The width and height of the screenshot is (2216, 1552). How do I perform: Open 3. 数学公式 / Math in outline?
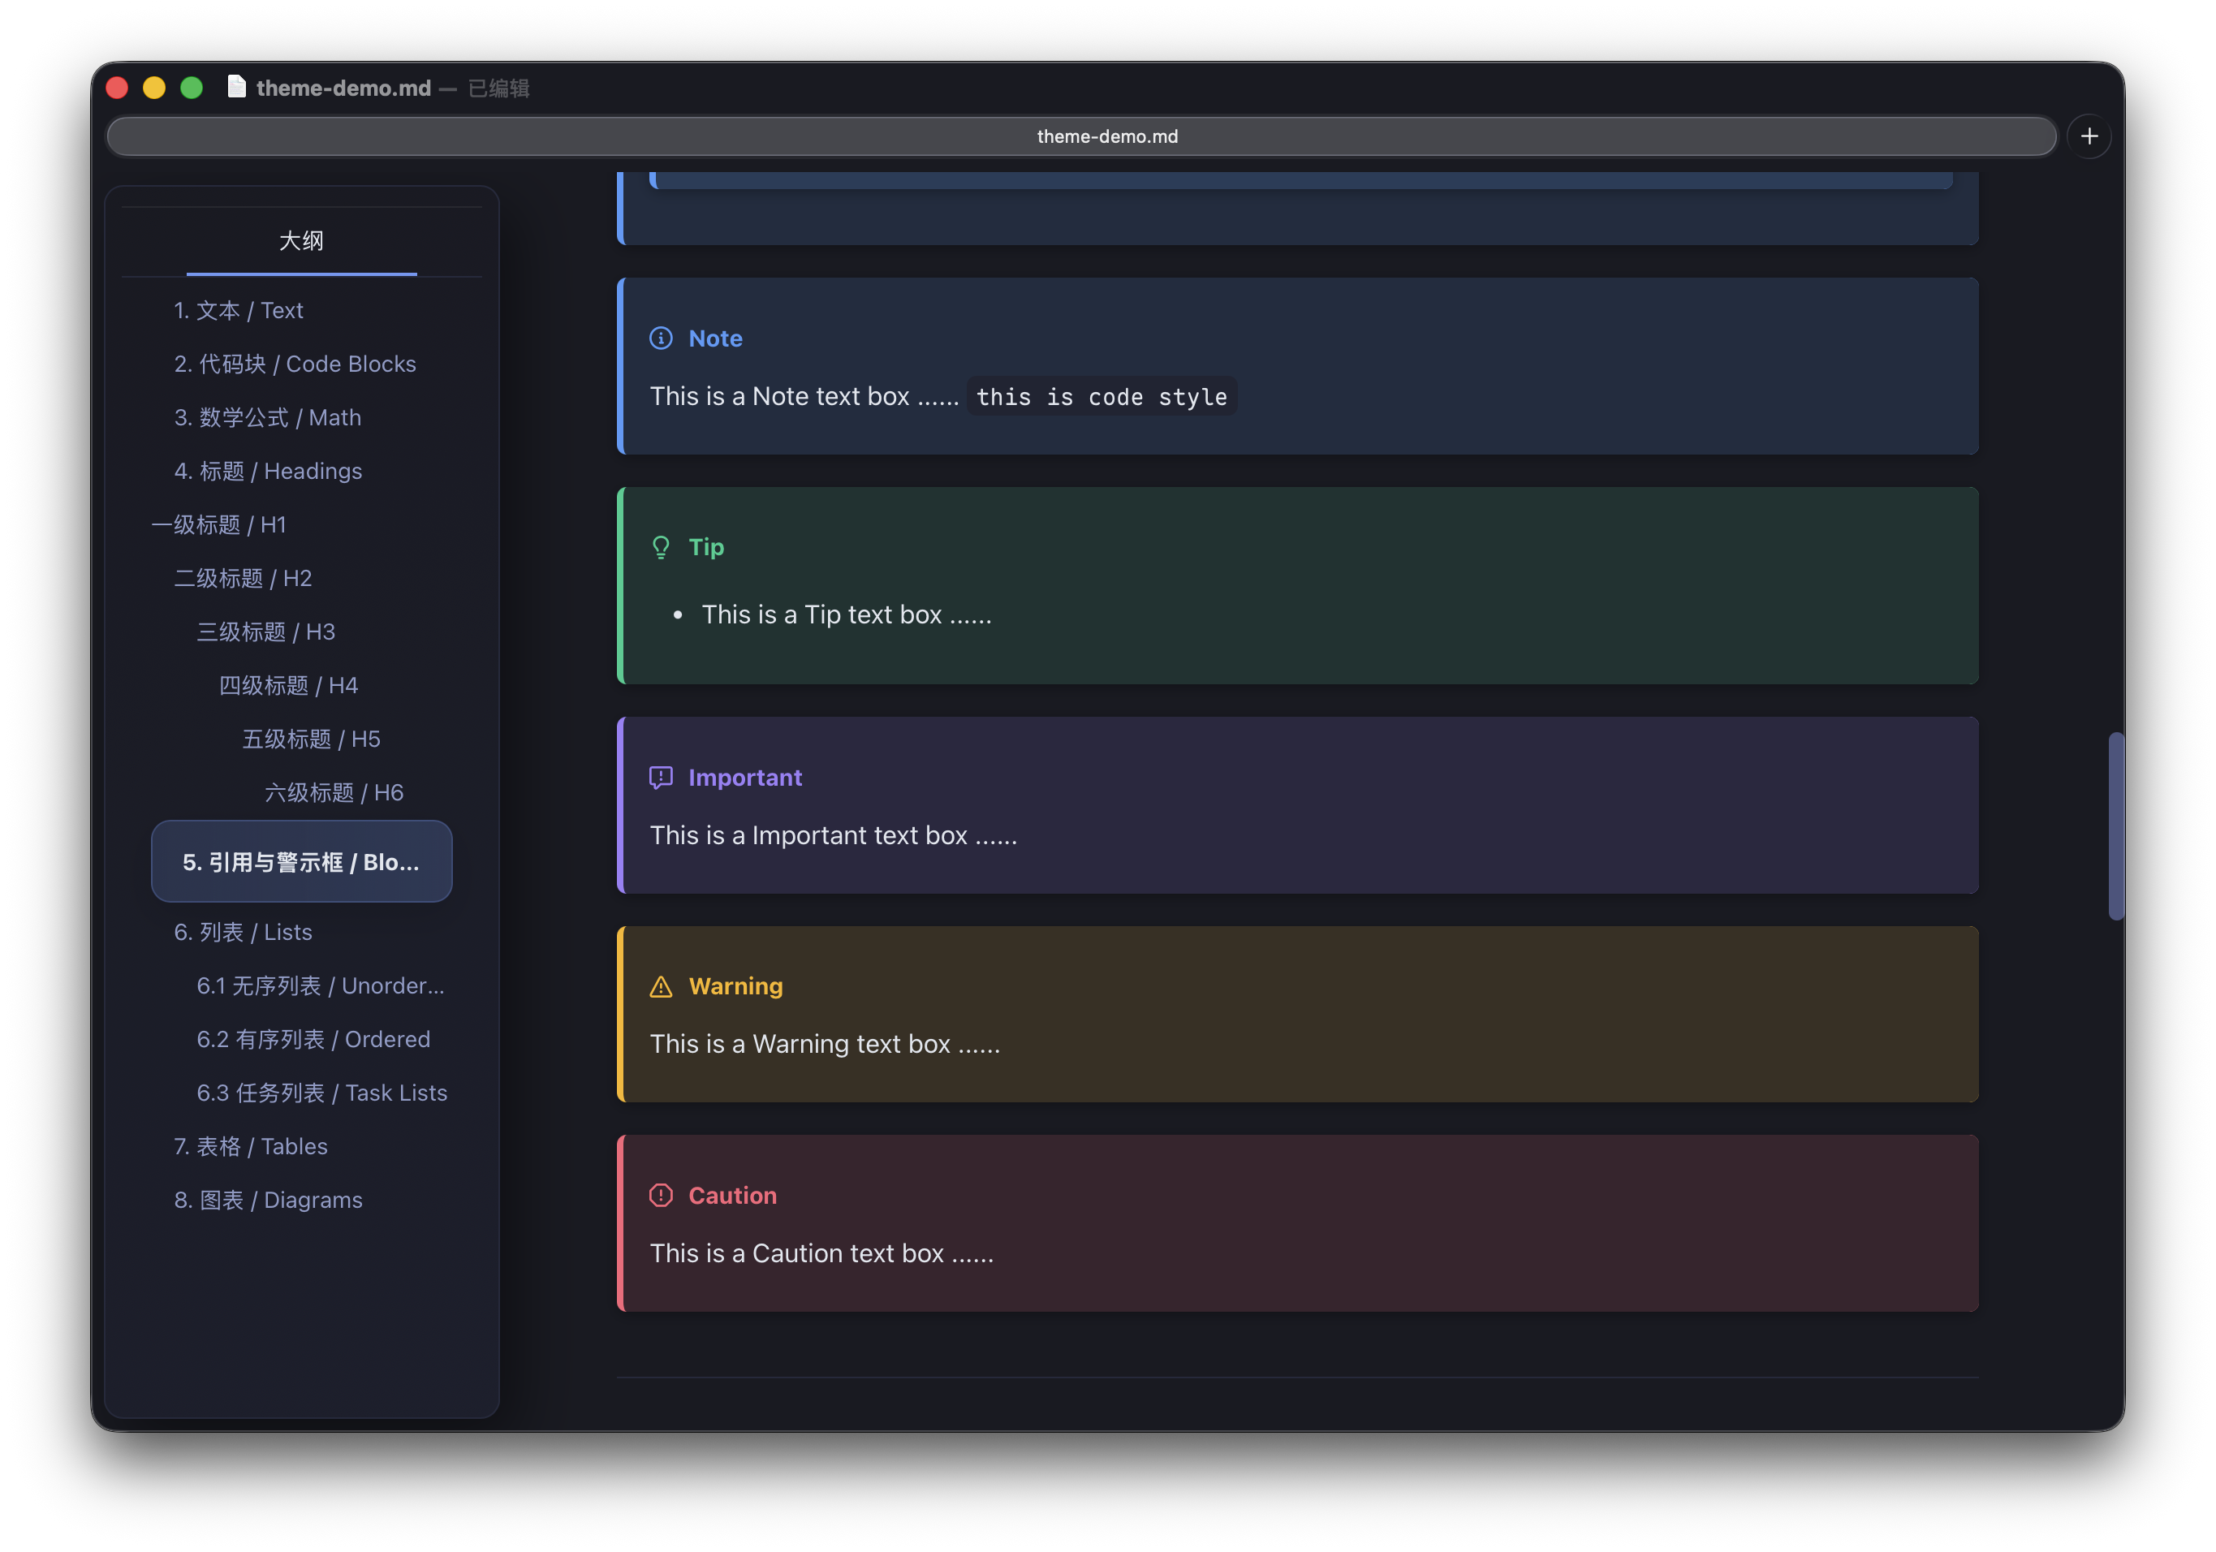point(267,417)
